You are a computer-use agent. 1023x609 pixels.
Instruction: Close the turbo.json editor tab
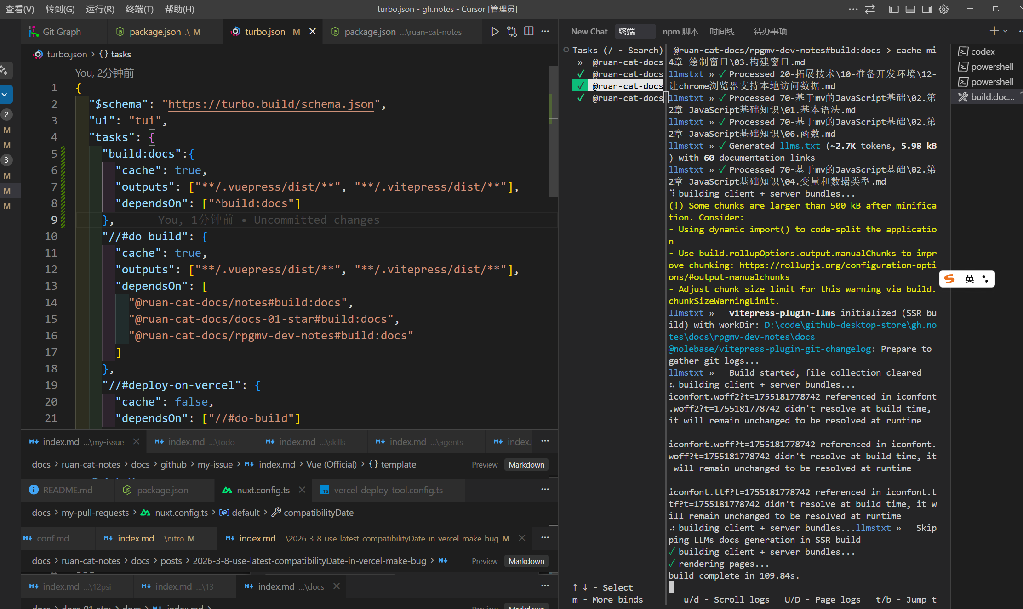[313, 31]
